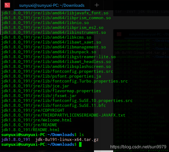The image size is (169, 152).
Task: Click the jre/COPYRIGHT output line
Action: point(33,110)
